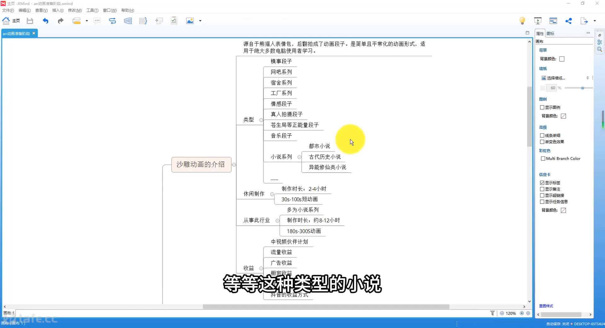This screenshot has height=328, width=605.
Task: Insert a summary bracket icon
Action: coord(143,21)
